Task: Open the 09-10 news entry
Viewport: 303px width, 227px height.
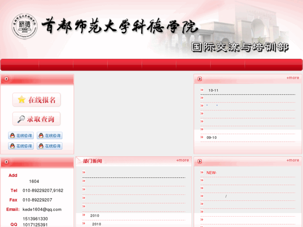Action: (x=212, y=137)
